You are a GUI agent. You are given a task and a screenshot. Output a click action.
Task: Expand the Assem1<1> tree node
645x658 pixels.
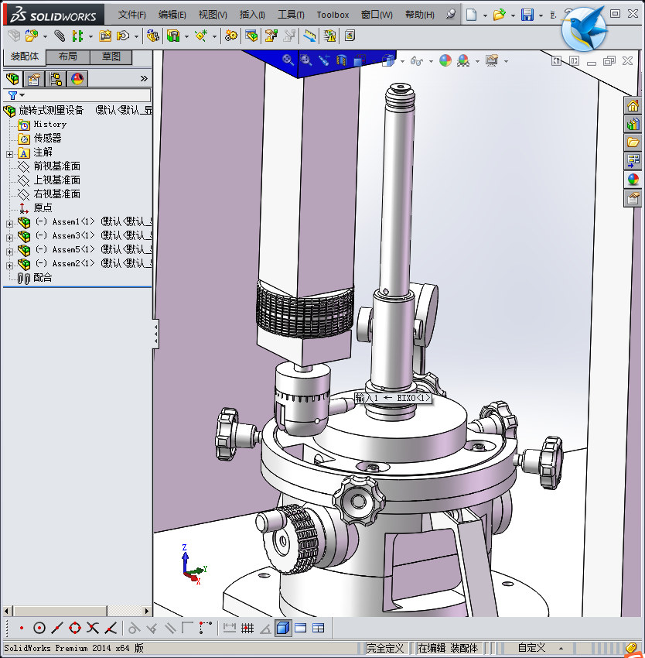click(x=9, y=224)
